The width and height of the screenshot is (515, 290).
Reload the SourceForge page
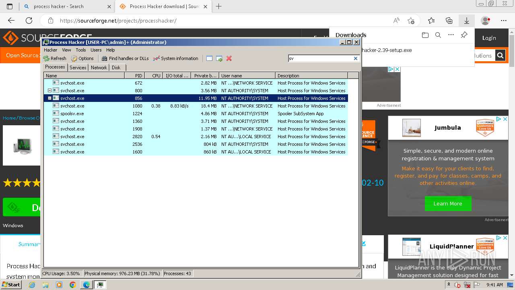click(x=29, y=21)
